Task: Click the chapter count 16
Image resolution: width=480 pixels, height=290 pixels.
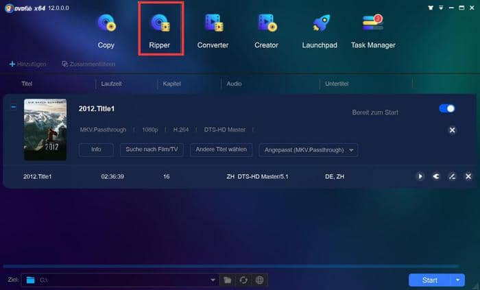Action: [166, 176]
